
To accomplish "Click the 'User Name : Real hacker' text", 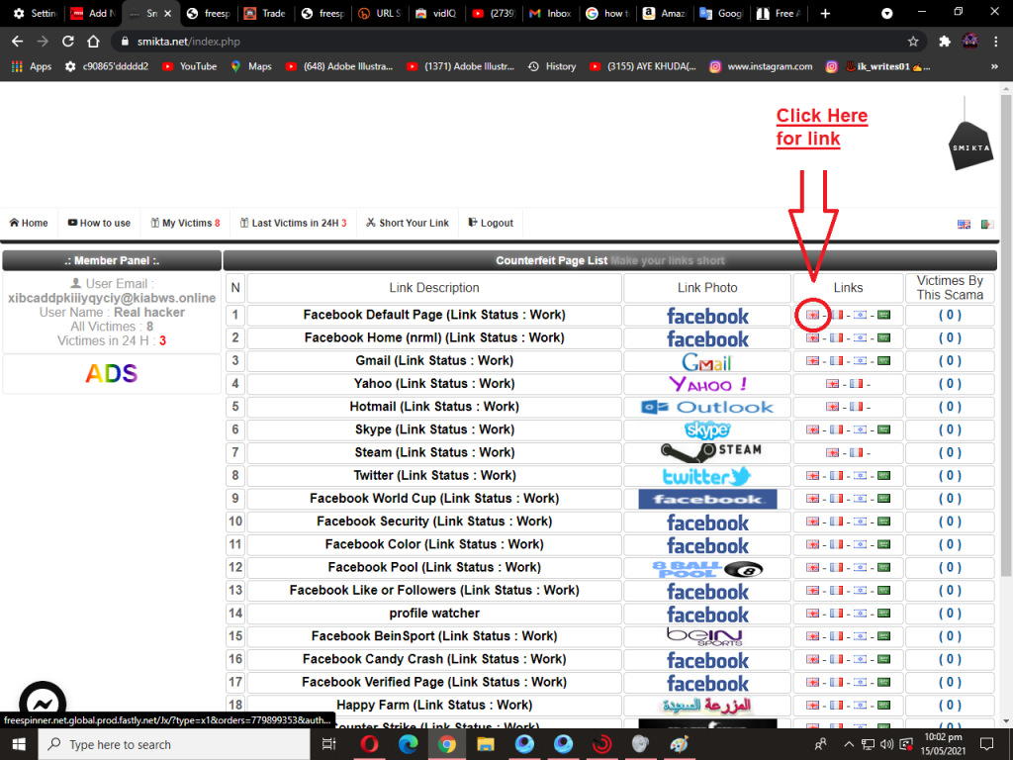I will (112, 312).
